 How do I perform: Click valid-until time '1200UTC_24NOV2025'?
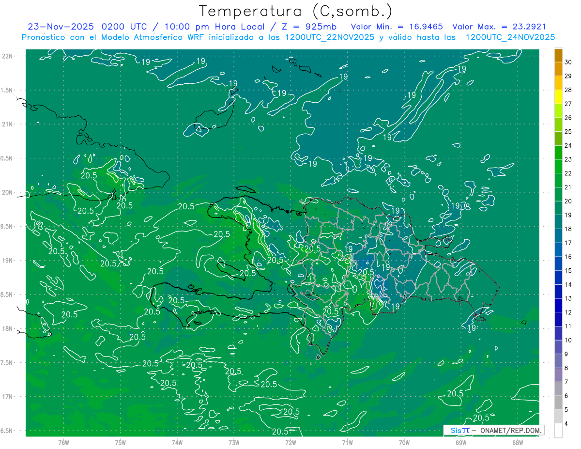[510, 37]
